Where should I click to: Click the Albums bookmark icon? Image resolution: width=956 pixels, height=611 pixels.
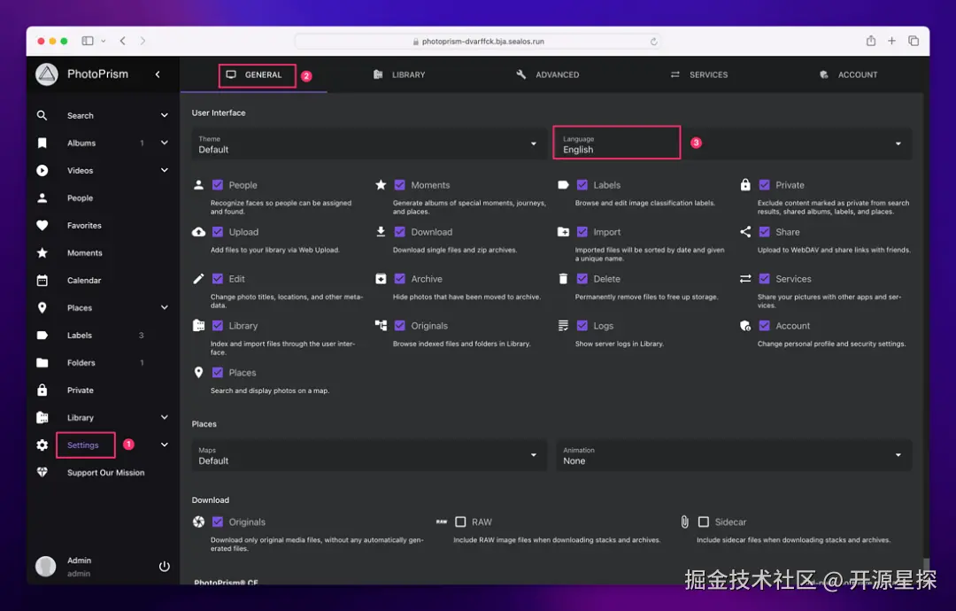pyautogui.click(x=42, y=143)
